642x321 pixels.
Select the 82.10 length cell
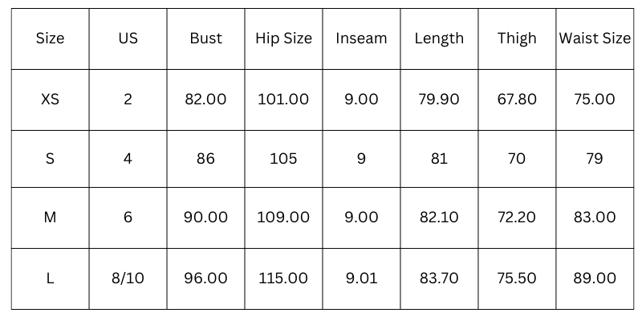(439, 217)
